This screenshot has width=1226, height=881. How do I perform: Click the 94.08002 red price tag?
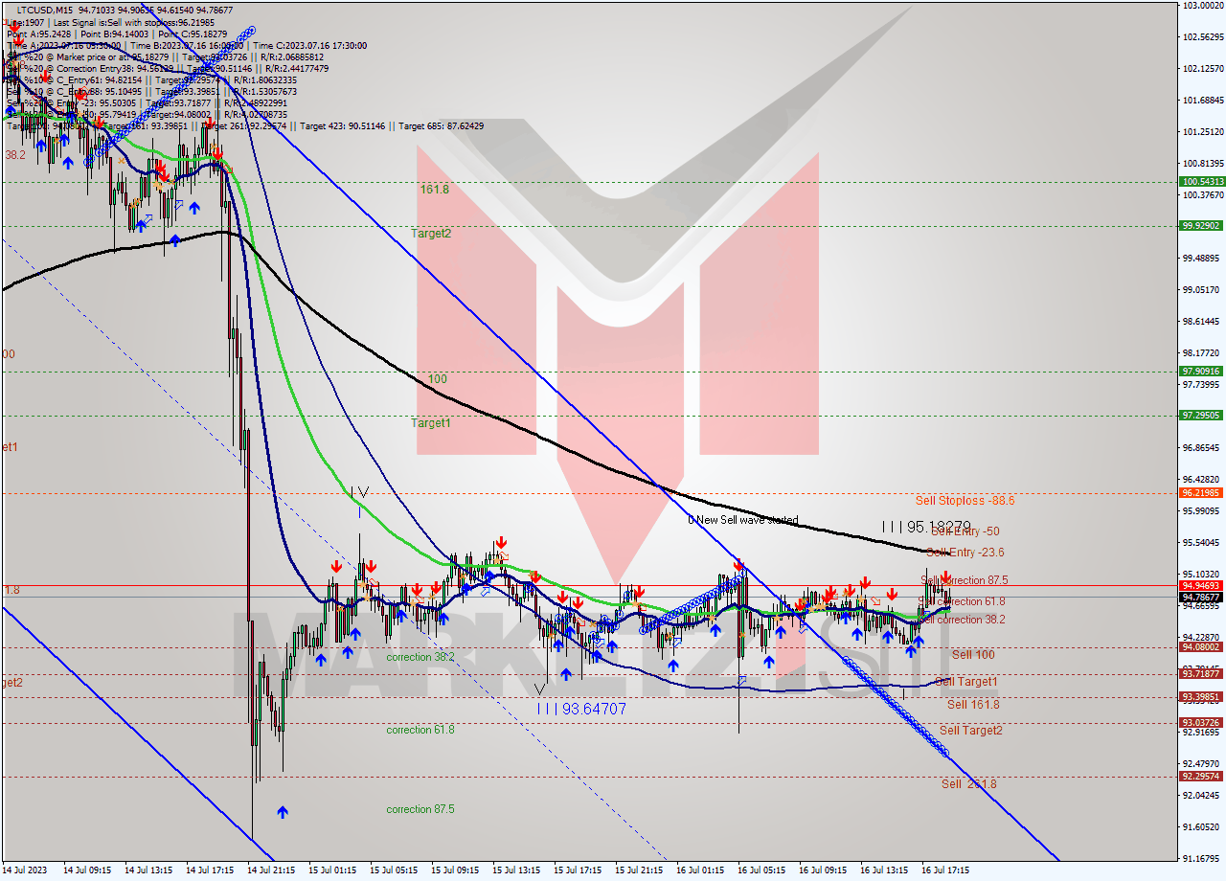pos(1201,647)
